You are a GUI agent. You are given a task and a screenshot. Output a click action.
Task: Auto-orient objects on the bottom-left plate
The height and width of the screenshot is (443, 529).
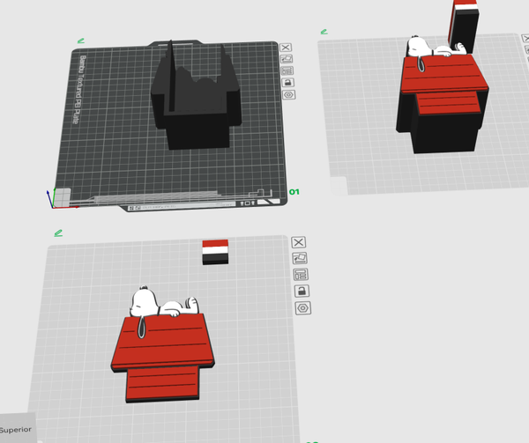point(300,258)
